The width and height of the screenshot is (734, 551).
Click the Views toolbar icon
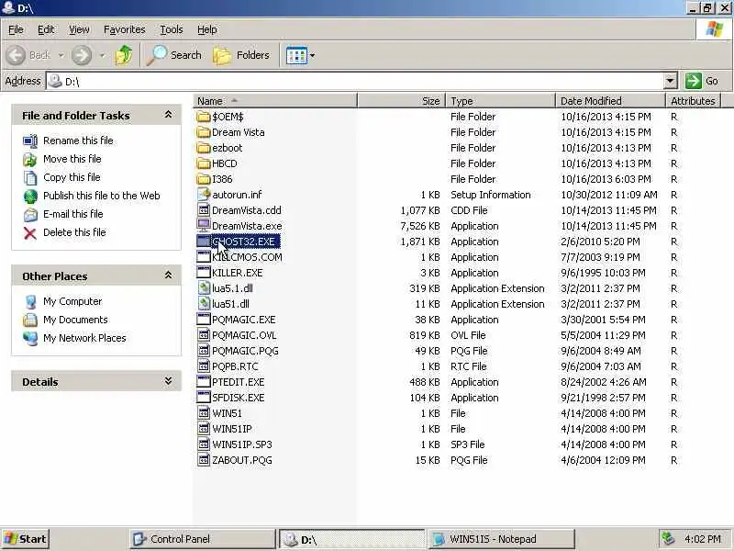(x=296, y=55)
